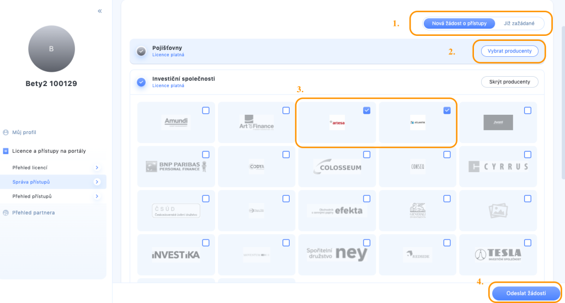Check the Cyrrus checkbox
Screen dimensions: 565x303
point(527,155)
